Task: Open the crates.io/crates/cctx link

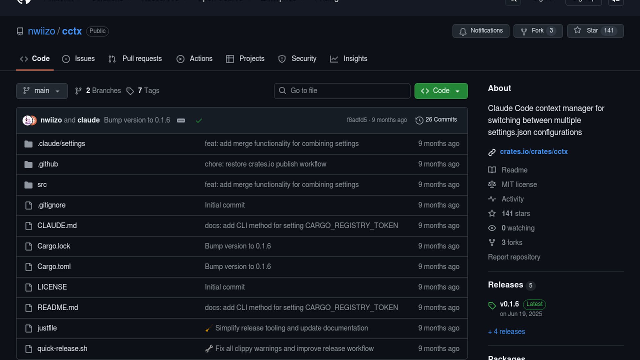Action: (x=533, y=152)
